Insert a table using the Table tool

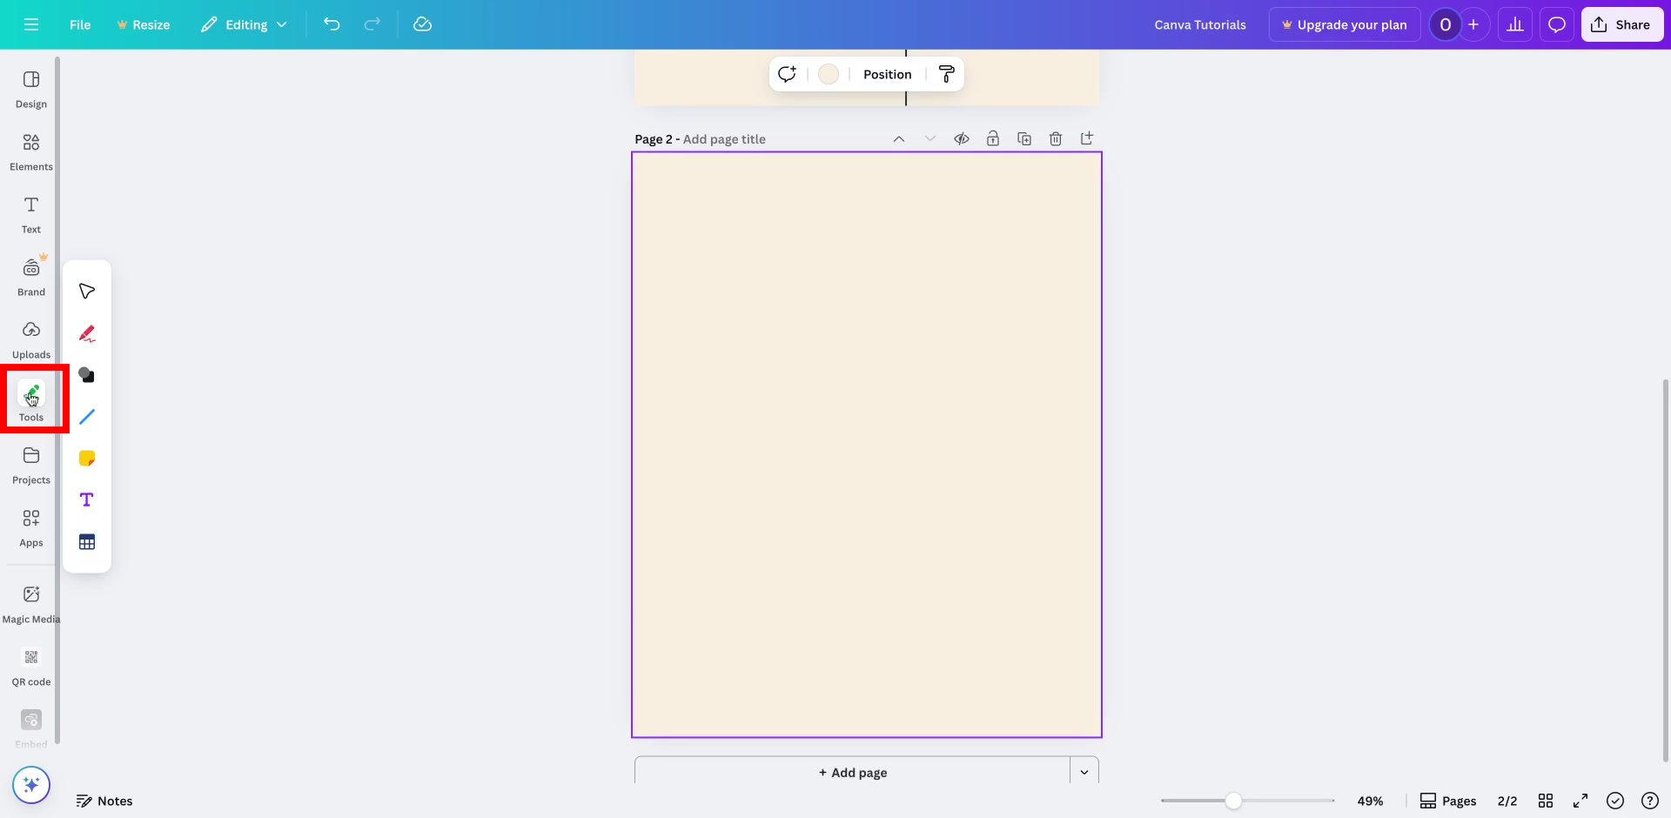click(87, 540)
